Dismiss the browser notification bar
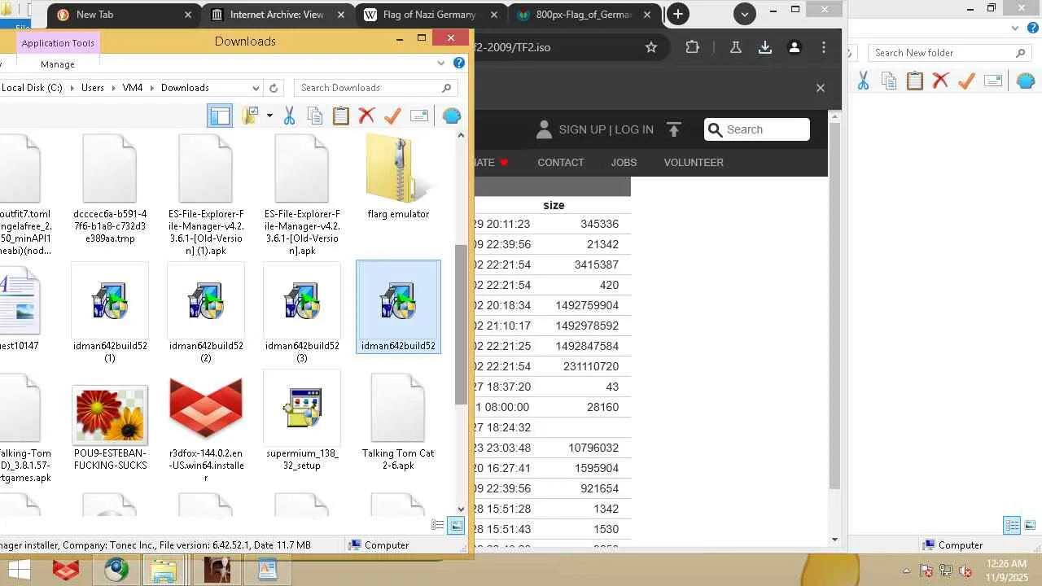This screenshot has width=1042, height=586. 821,88
